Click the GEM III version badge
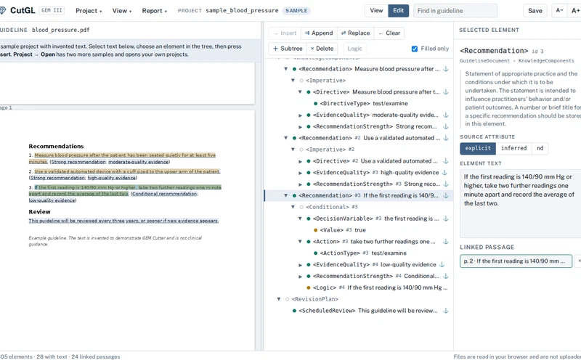This screenshot has height=363, width=581. tap(52, 10)
